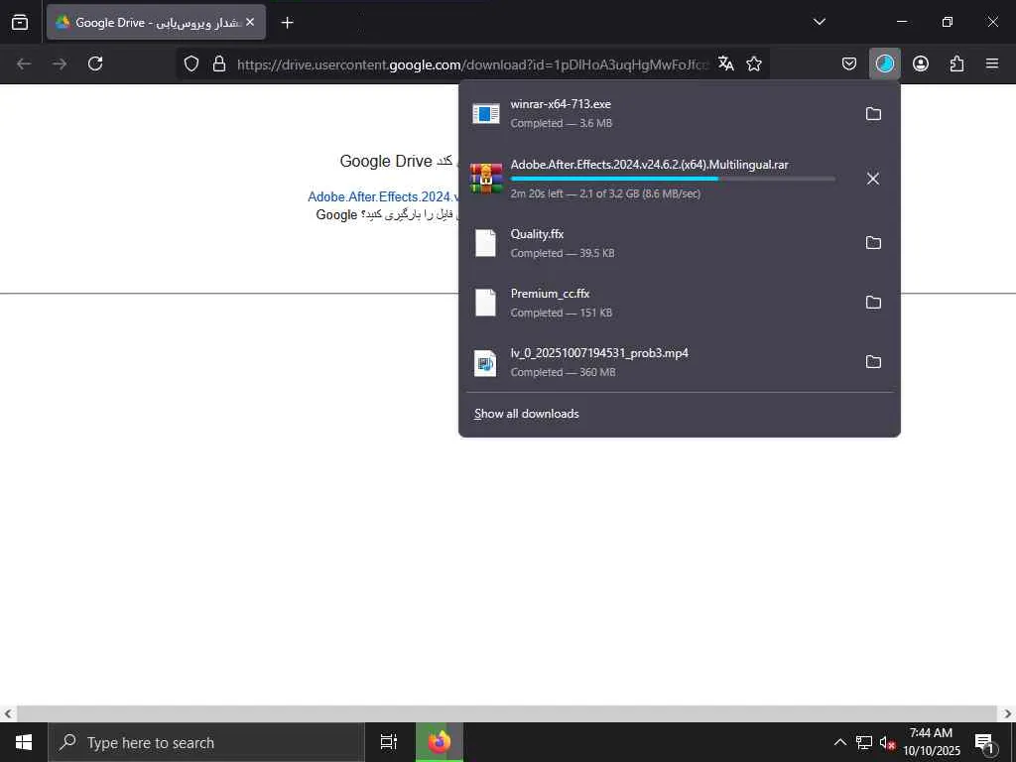Click the Firefox taskbar icon
This screenshot has width=1016, height=762.
(x=440, y=742)
